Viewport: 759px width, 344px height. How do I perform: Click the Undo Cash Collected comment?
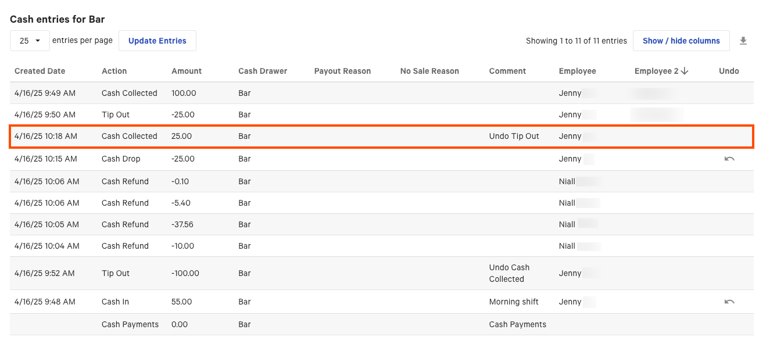510,273
